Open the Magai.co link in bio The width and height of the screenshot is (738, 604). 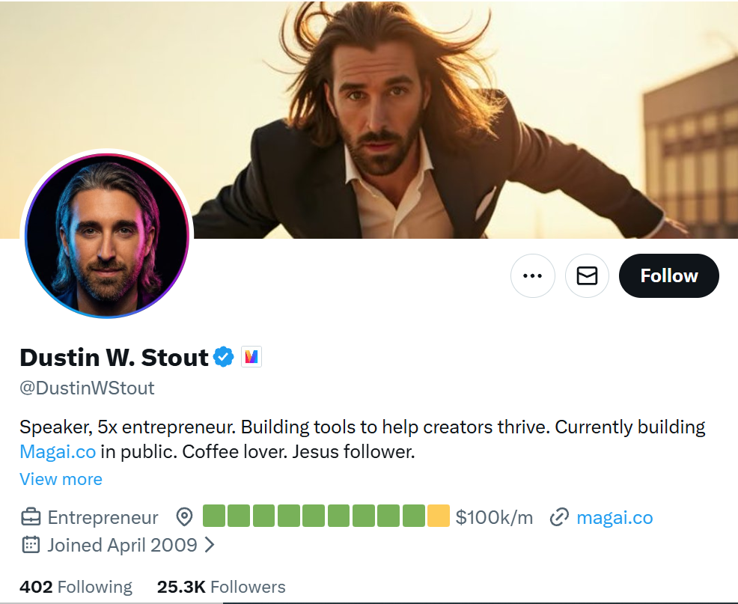click(x=58, y=452)
